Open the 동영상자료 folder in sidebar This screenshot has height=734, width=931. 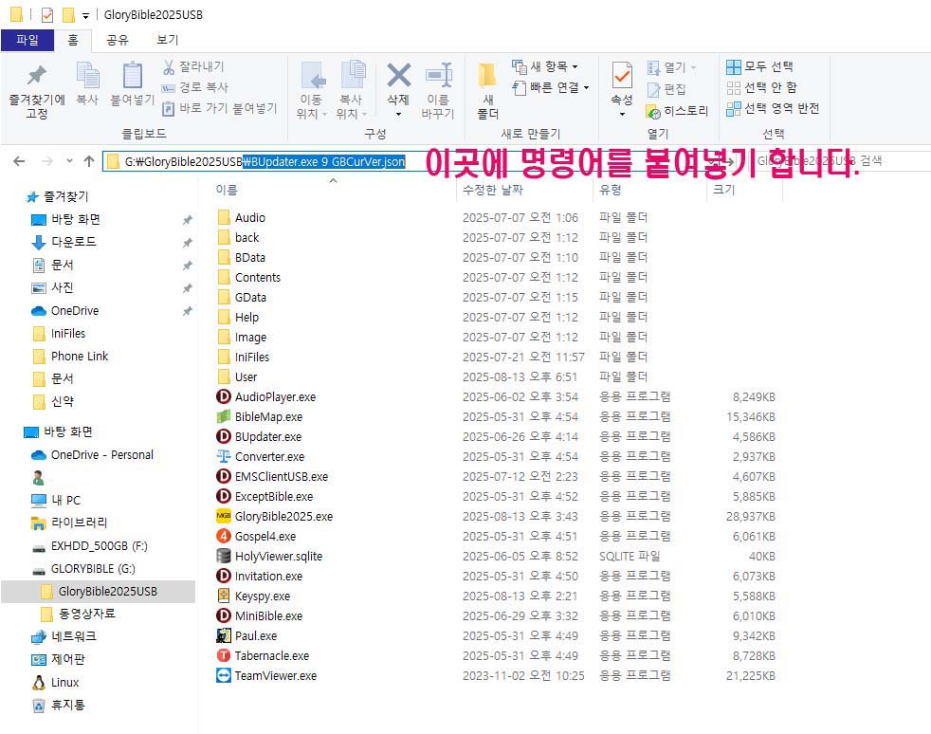(x=77, y=614)
